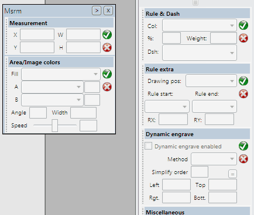Enable the Dynamic engrave enabled checkbox
Viewport: 254px width, 215px height.
149,146
